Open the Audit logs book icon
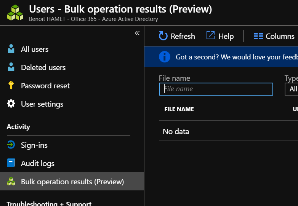The height and width of the screenshot is (206, 298). (x=11, y=163)
